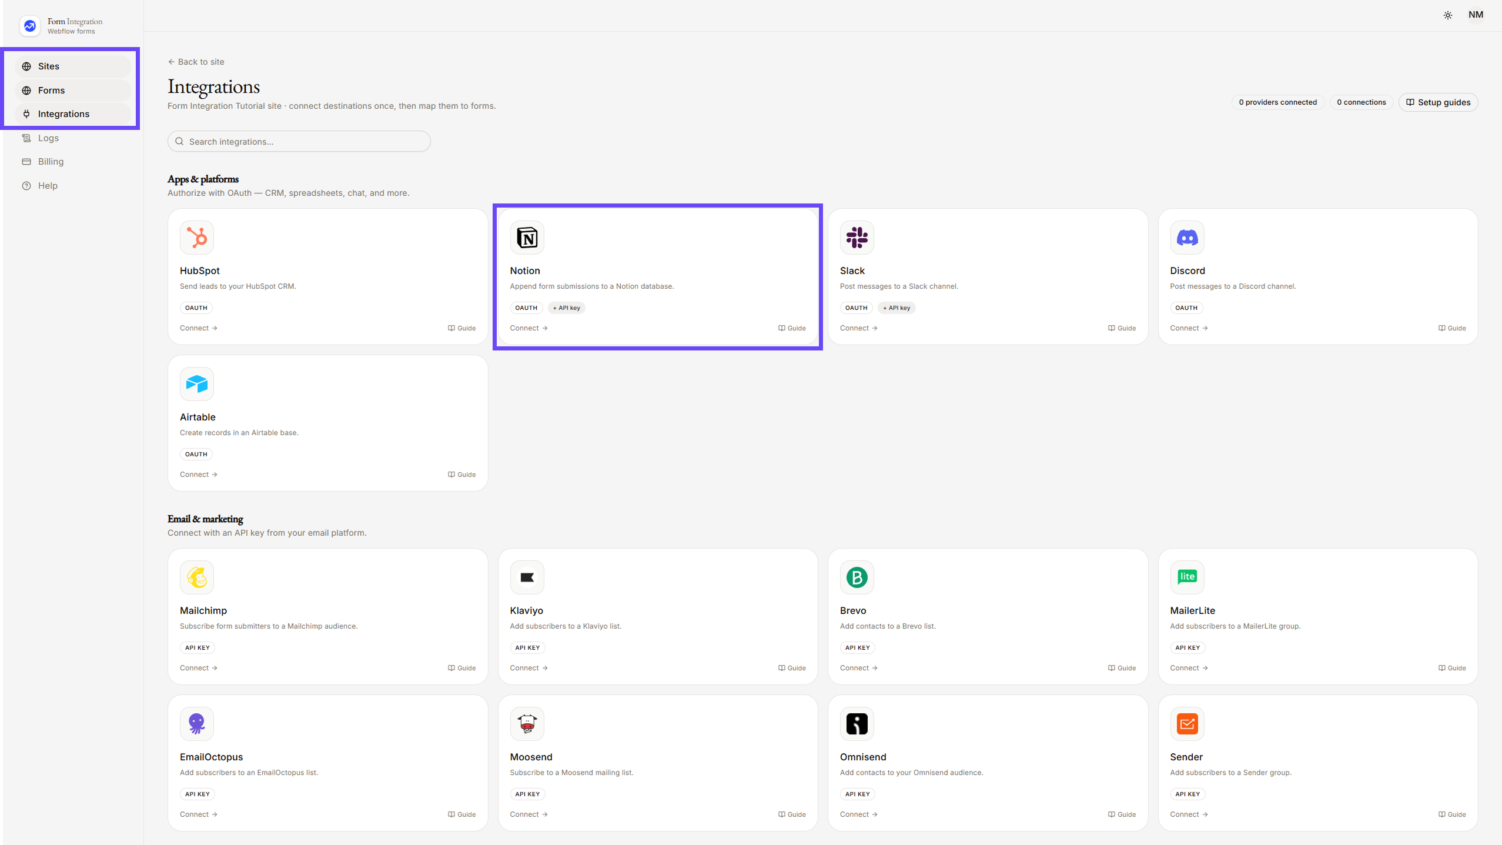The image size is (1502, 845).
Task: Click the 0 providers connected badge
Action: pyautogui.click(x=1277, y=102)
